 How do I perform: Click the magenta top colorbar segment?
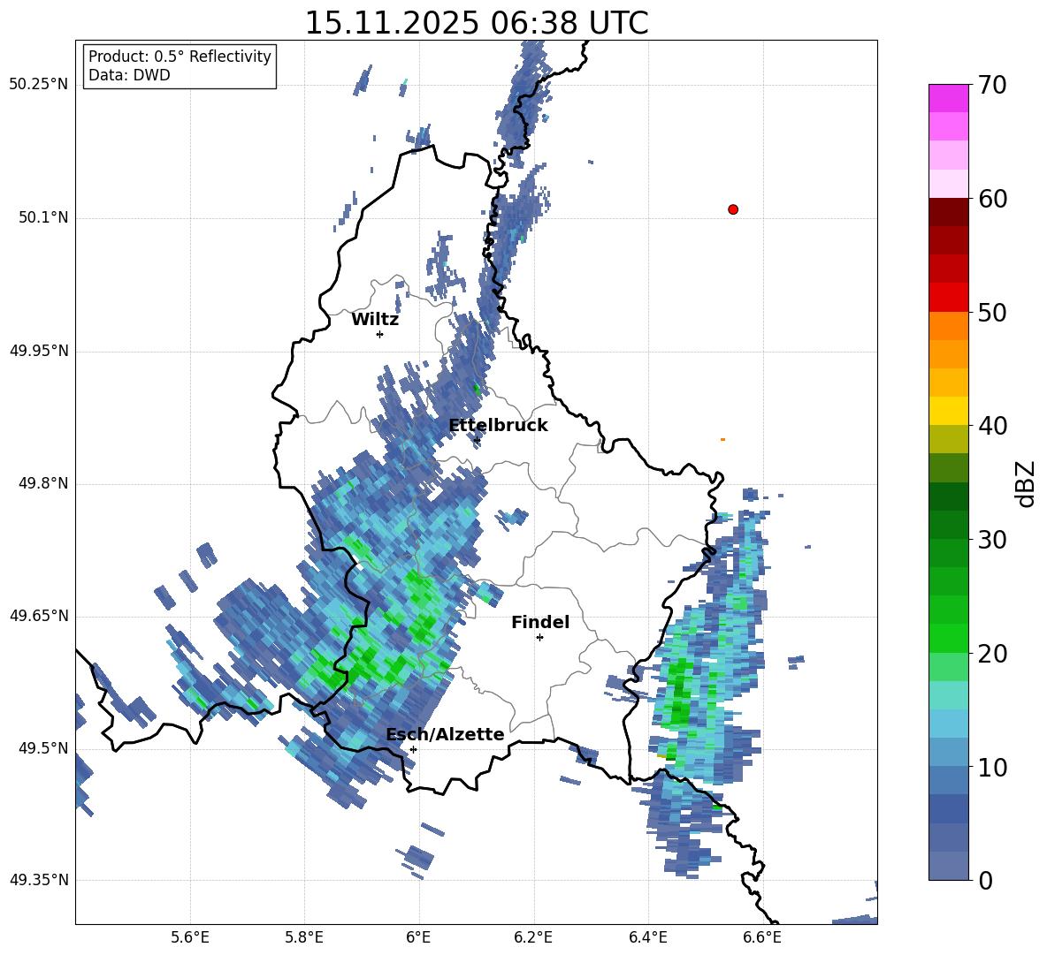(948, 98)
